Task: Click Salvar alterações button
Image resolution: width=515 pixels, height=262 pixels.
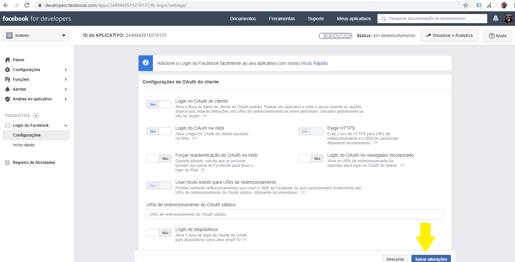Action: point(431,259)
